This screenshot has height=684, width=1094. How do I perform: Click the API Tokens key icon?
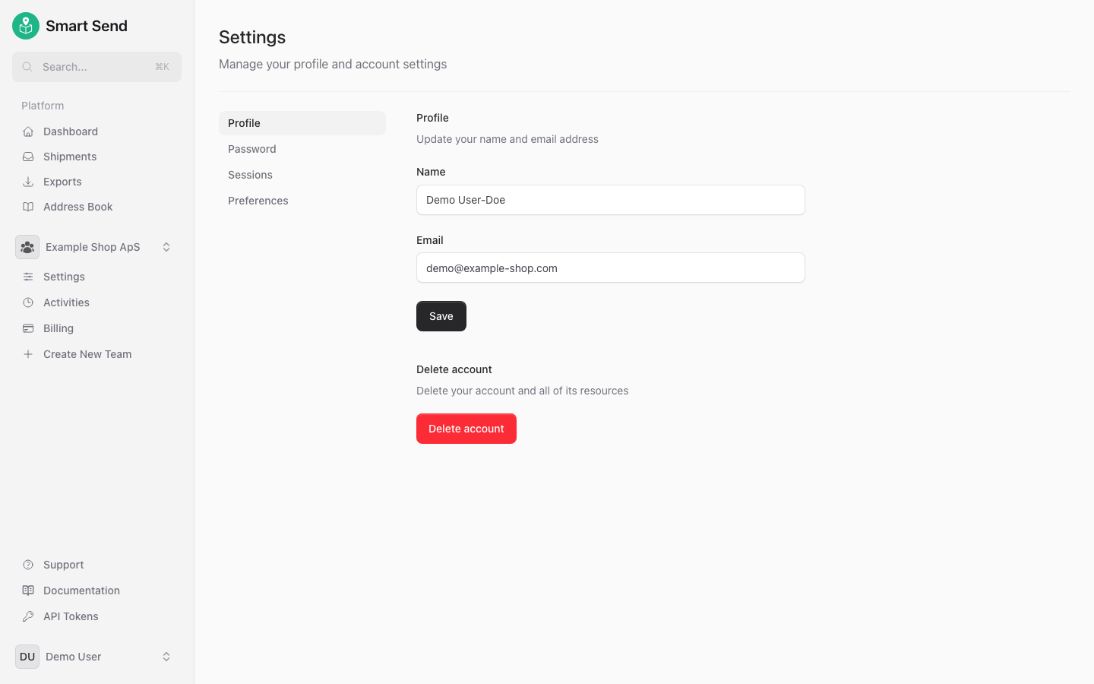click(27, 616)
